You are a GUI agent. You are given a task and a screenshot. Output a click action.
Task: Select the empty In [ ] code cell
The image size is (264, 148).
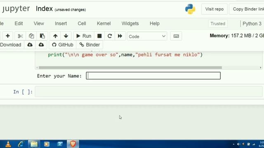click(x=148, y=92)
